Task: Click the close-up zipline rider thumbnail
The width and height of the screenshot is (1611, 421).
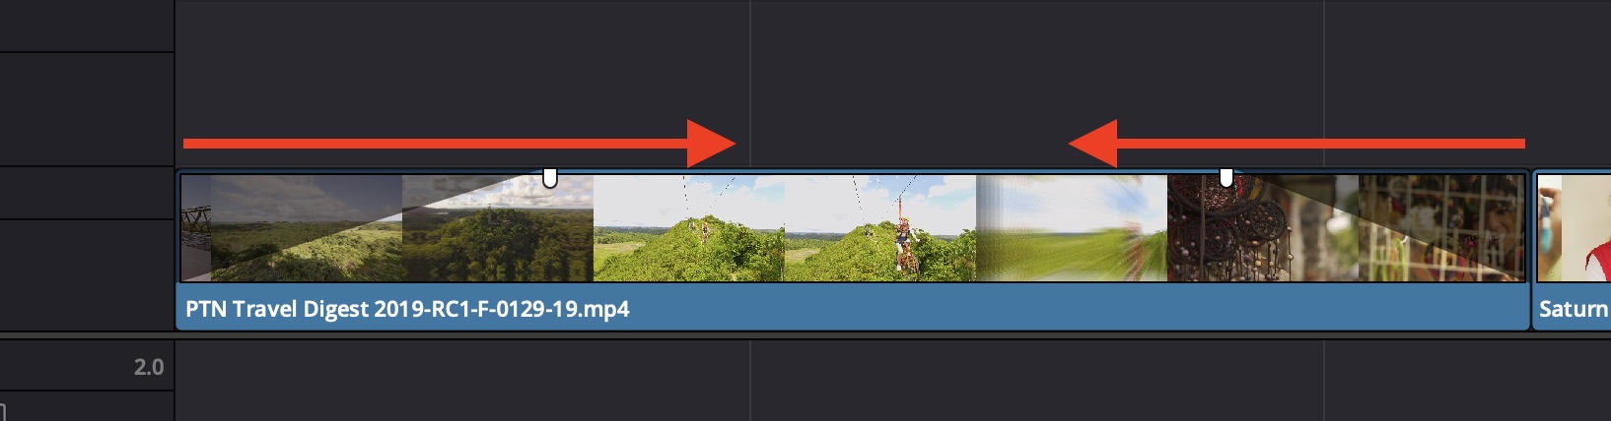Action: 879,228
